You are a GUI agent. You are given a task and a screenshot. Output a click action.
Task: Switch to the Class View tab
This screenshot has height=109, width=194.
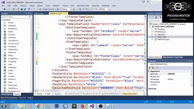tap(179, 57)
